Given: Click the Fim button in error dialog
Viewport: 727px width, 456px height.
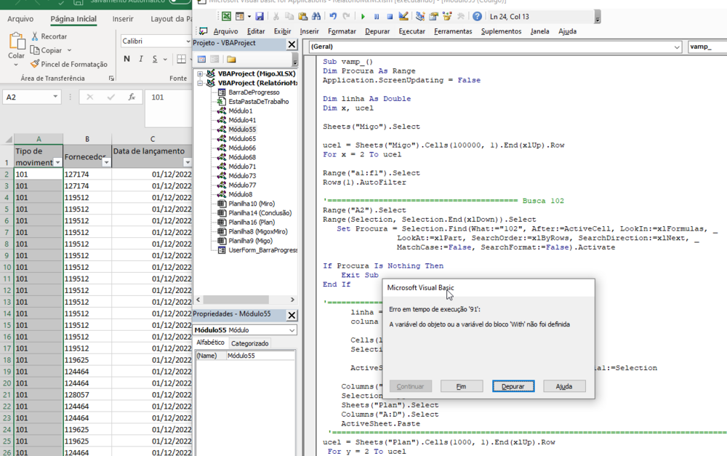Looking at the screenshot, I should point(461,386).
